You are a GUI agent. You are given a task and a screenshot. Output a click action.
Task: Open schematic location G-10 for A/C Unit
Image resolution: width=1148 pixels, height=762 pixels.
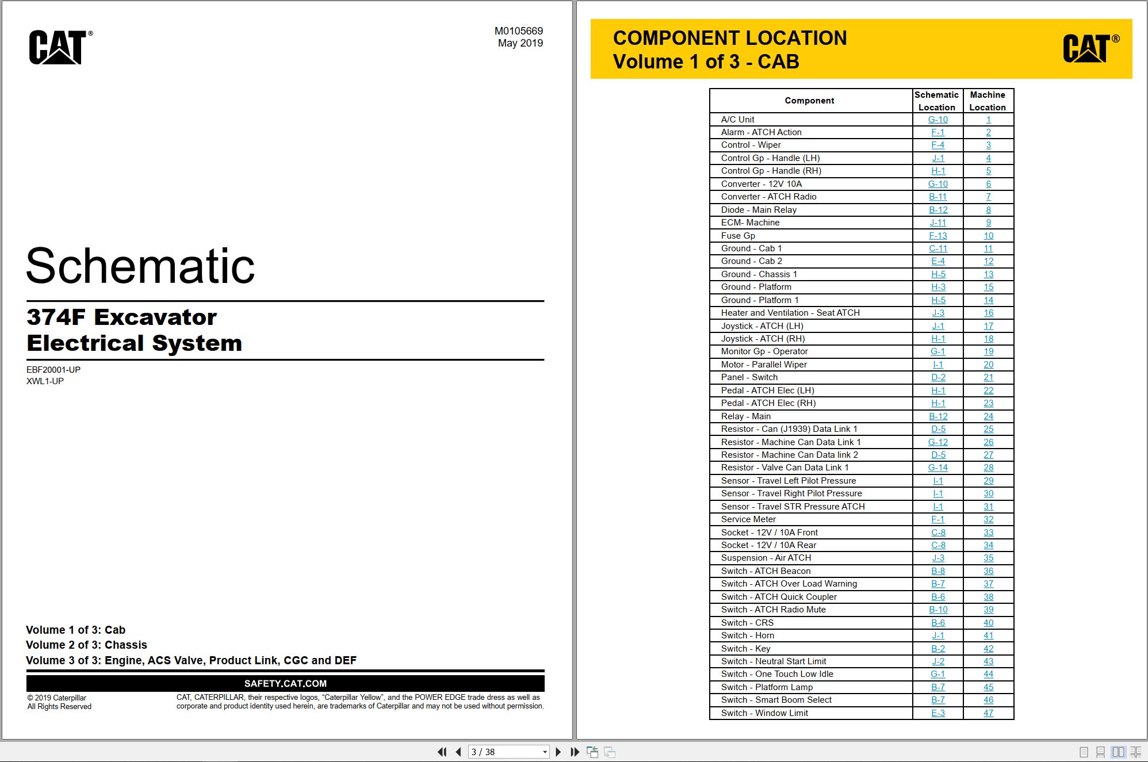[x=938, y=120]
